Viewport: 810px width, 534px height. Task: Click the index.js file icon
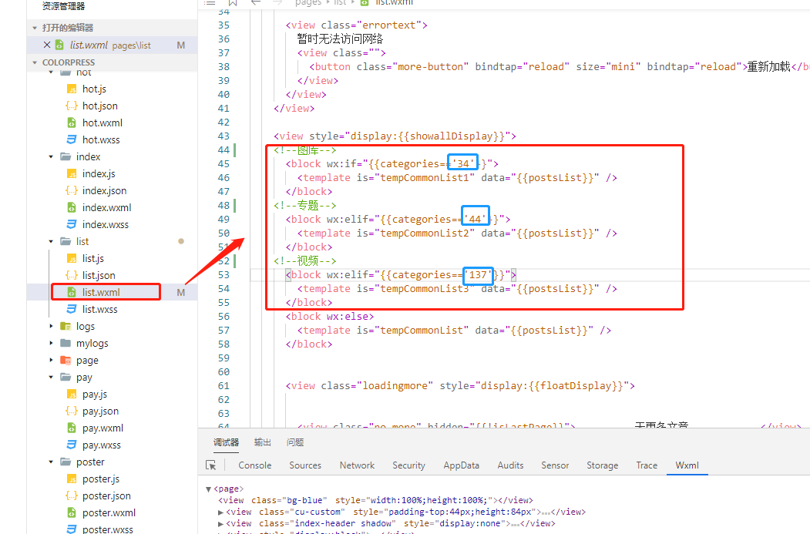(72, 174)
